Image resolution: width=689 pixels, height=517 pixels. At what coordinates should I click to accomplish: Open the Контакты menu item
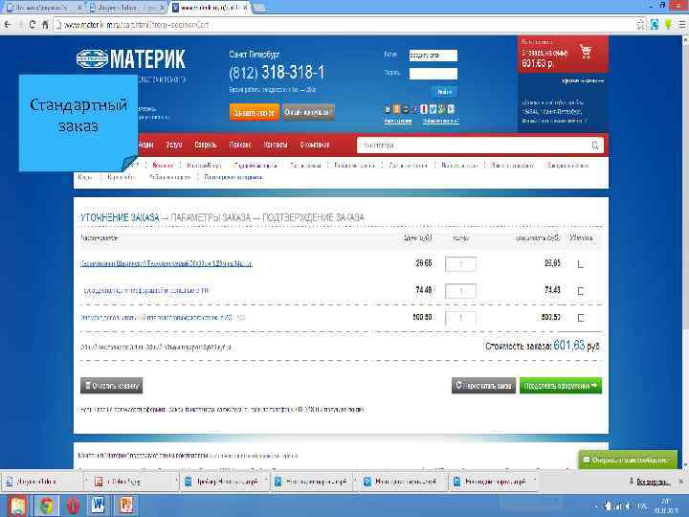[276, 145]
